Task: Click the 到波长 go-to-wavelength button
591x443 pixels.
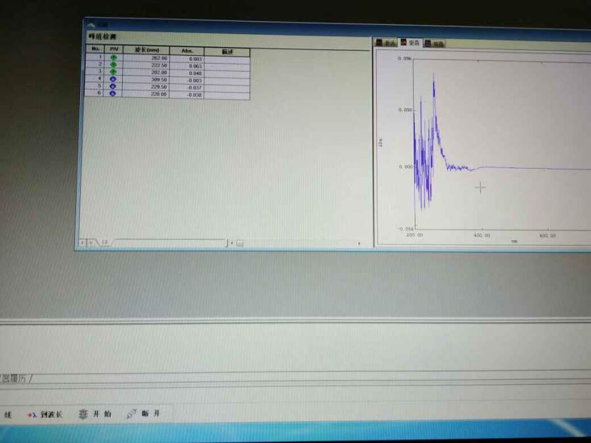Action: pyautogui.click(x=45, y=414)
